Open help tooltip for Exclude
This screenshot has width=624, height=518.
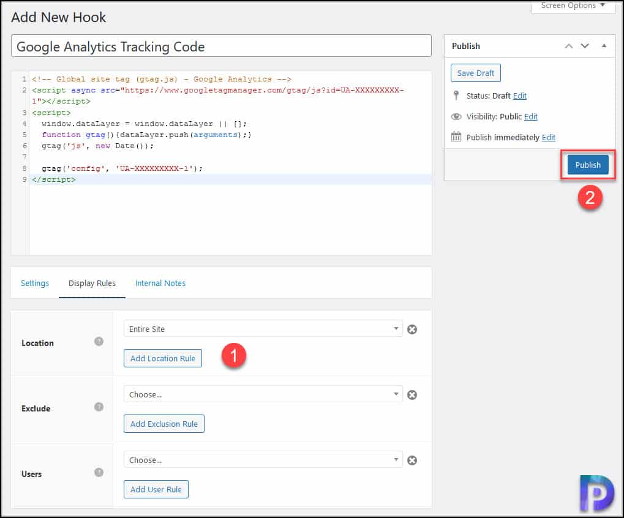click(99, 407)
